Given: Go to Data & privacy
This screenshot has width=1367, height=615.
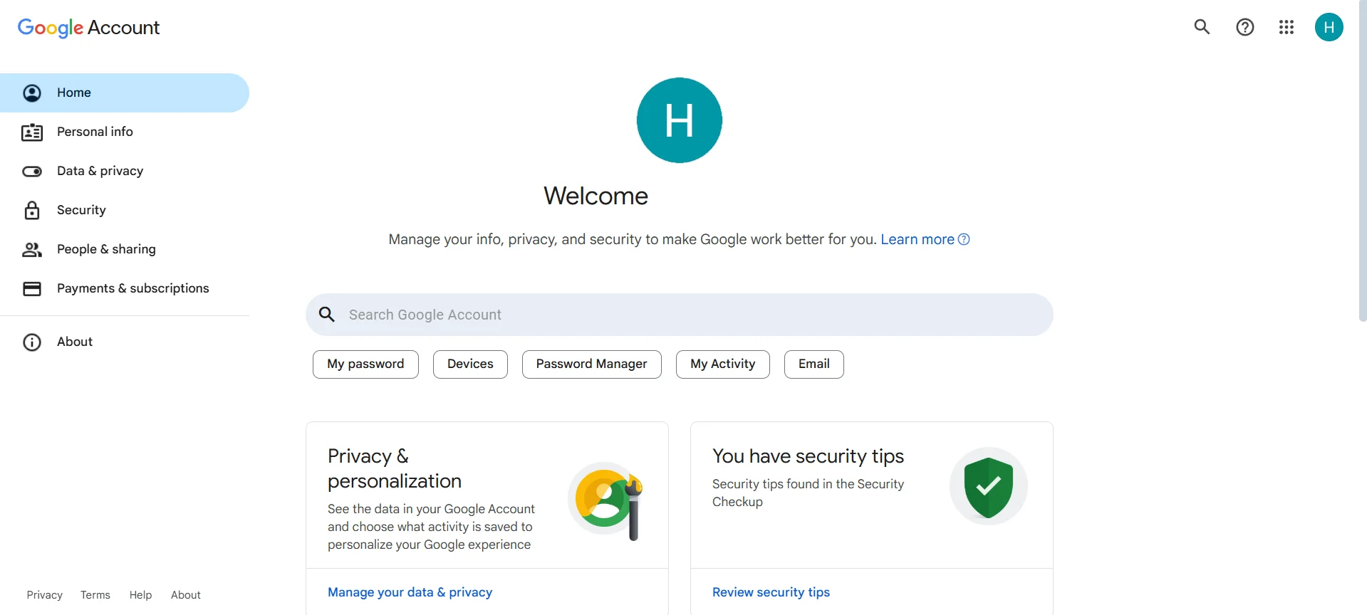Looking at the screenshot, I should [x=125, y=171].
